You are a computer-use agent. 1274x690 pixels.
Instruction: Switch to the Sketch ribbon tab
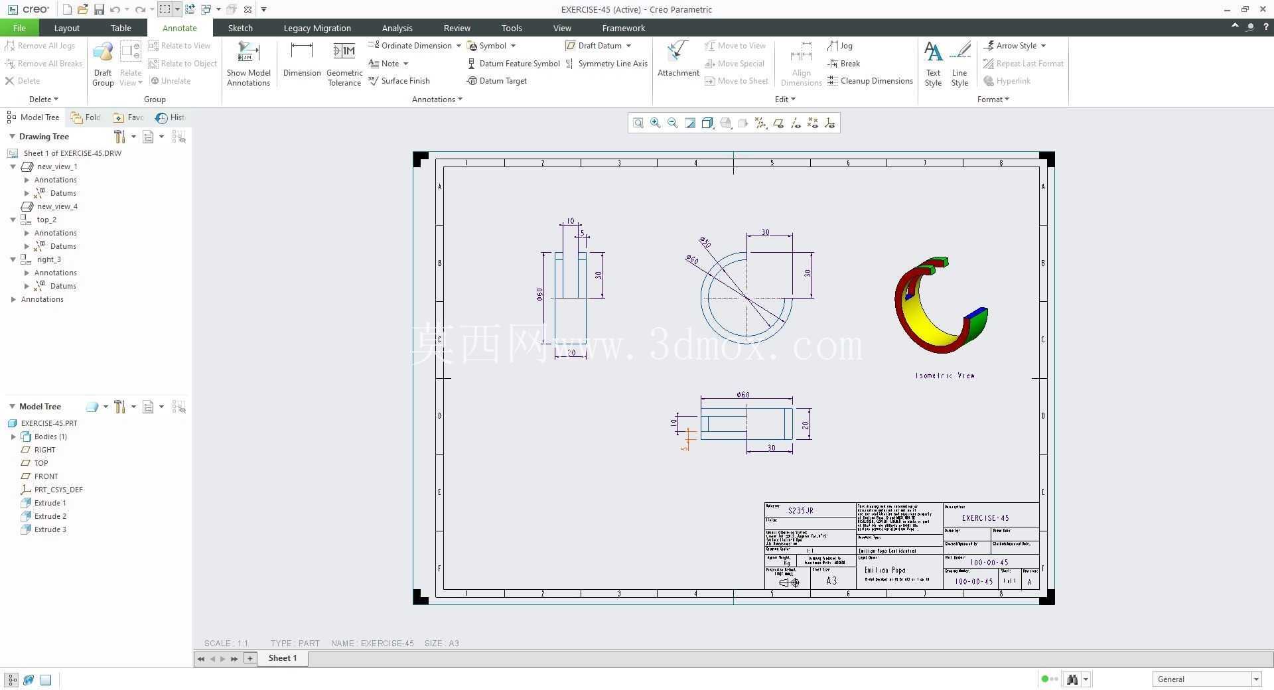tap(240, 28)
